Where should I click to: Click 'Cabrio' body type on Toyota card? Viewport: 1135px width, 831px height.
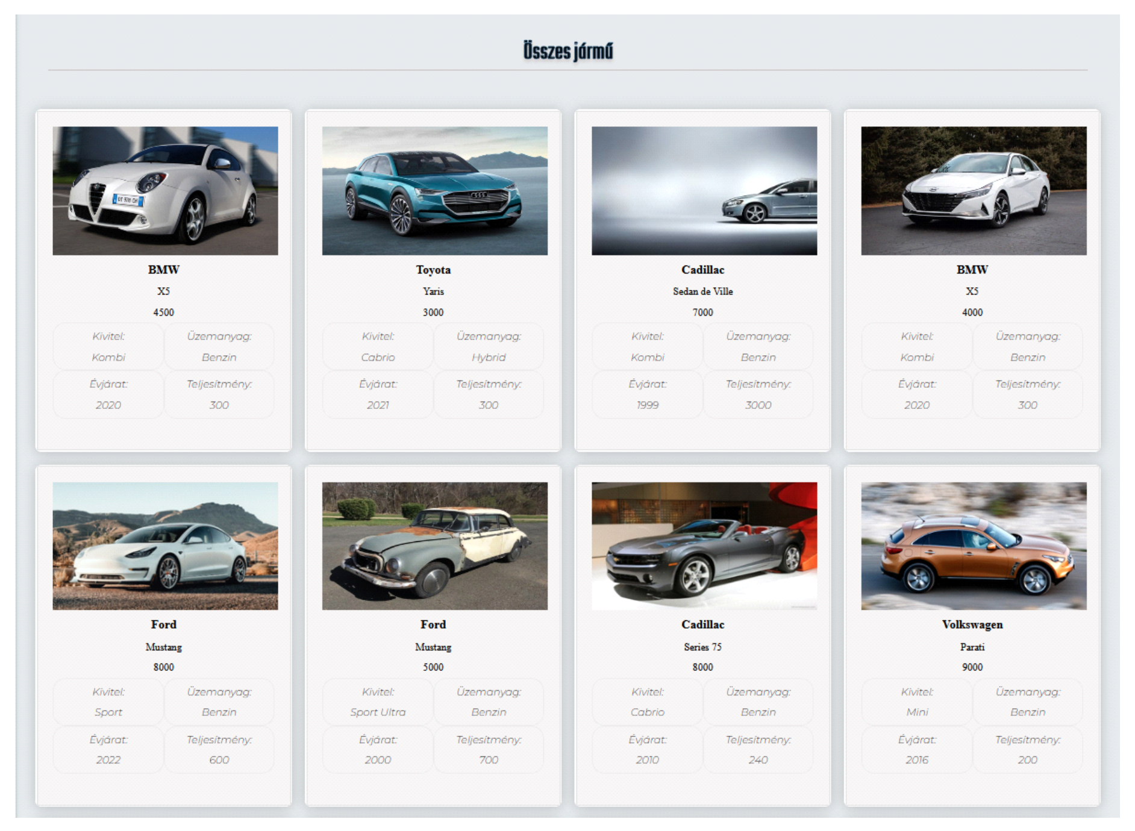click(378, 358)
